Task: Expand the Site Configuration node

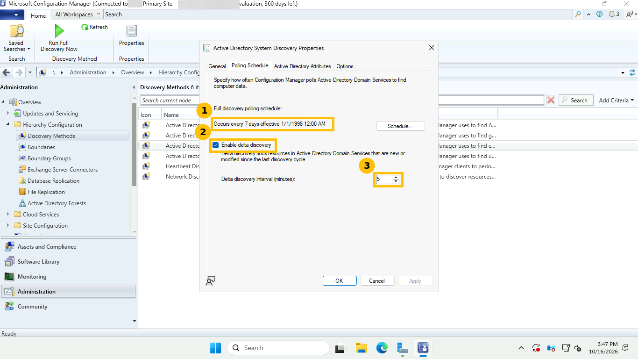Action: pos(8,225)
